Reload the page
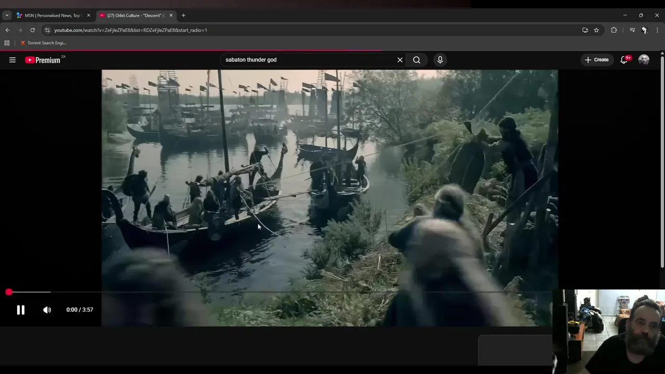The height and width of the screenshot is (374, 665). [32, 30]
